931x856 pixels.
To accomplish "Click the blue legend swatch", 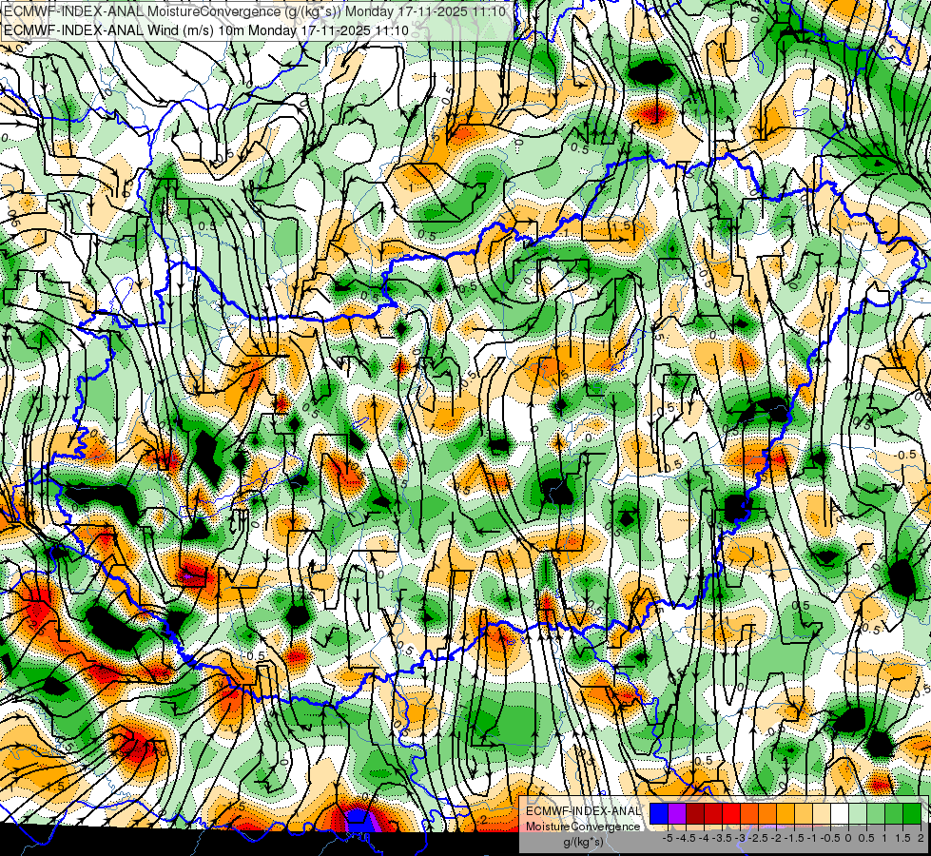I will coord(659,813).
